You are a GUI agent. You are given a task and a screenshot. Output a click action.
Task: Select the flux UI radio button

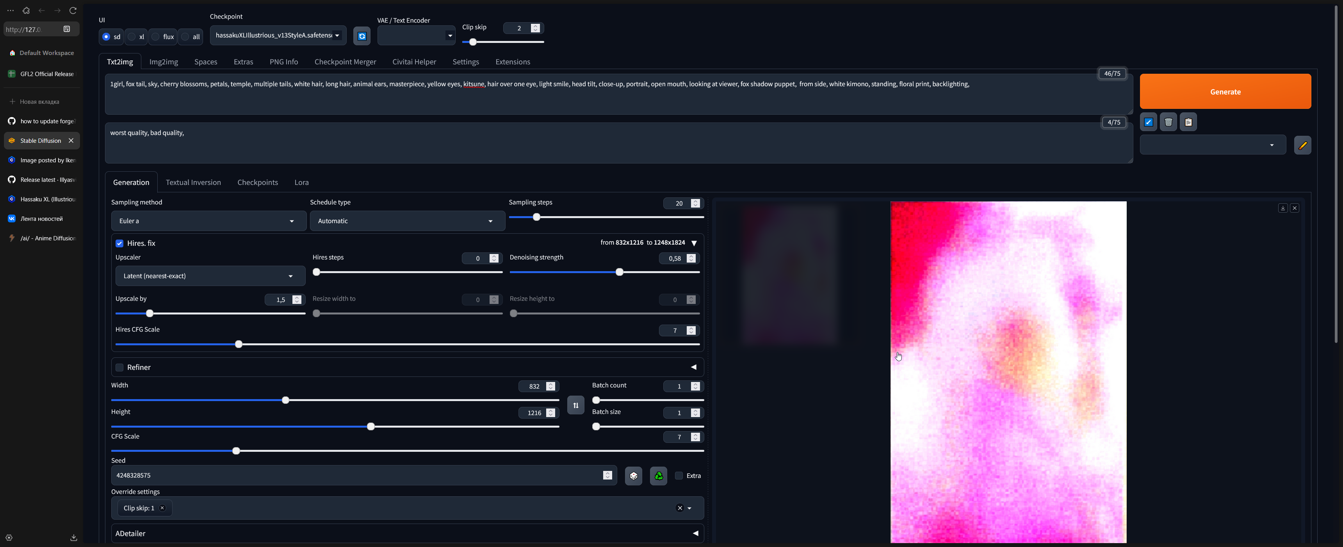(x=155, y=36)
